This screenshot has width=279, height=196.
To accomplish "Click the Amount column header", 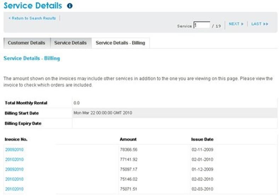I will [x=128, y=139].
